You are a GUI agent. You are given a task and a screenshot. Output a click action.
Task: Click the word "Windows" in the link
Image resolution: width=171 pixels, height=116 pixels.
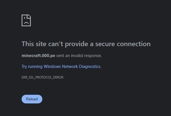tap(52, 67)
